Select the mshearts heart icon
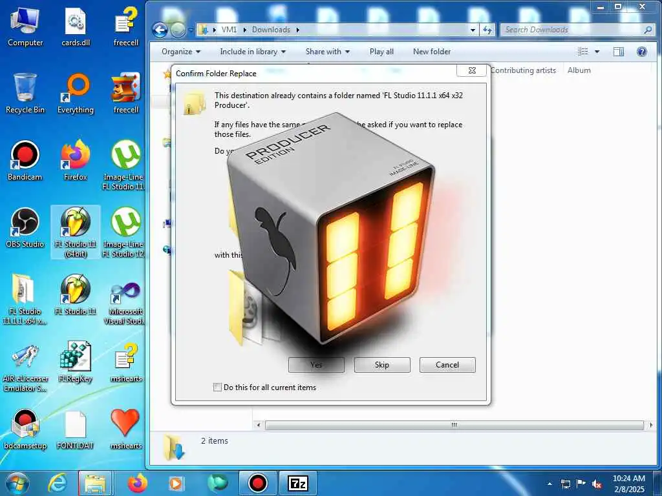This screenshot has height=496, width=662. click(125, 429)
